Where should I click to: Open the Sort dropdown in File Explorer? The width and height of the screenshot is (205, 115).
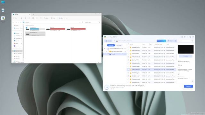click(46, 18)
